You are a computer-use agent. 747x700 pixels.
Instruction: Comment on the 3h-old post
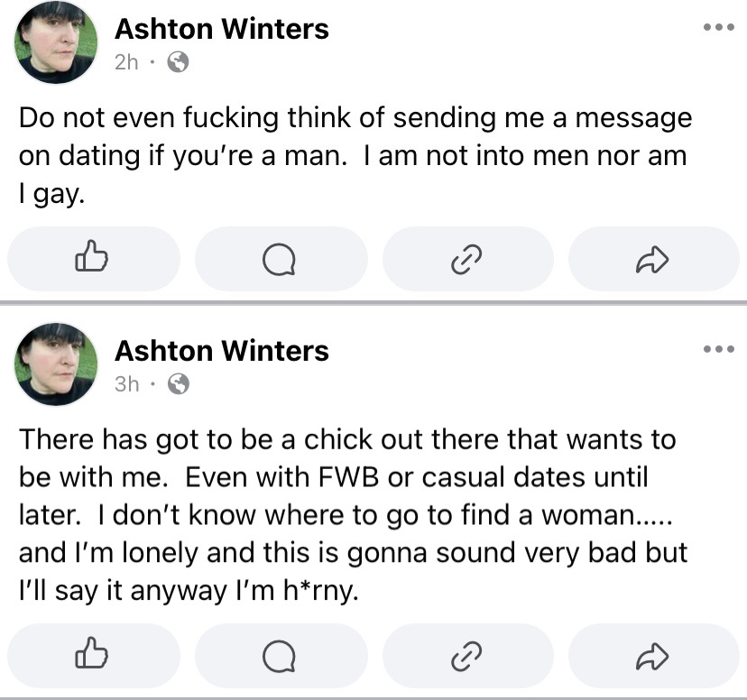point(281,656)
